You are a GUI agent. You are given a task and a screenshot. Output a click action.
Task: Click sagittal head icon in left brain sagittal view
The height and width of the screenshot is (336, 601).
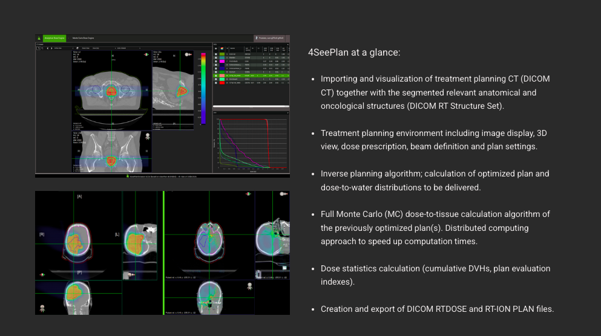132,275
